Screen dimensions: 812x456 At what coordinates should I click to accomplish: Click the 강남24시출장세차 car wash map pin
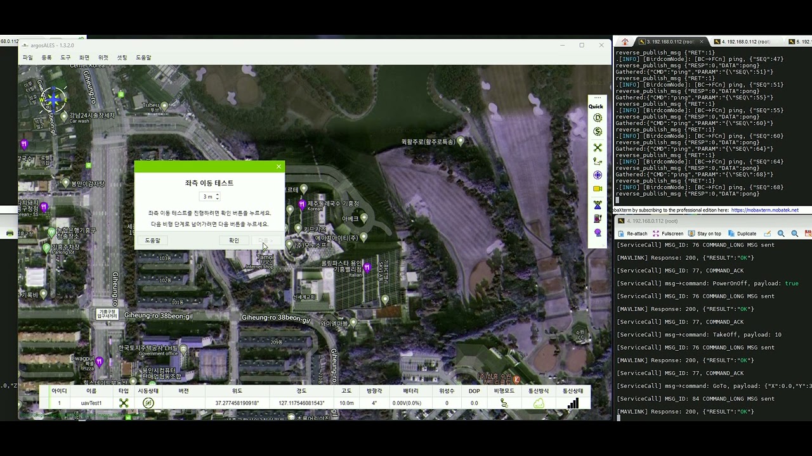point(64,117)
